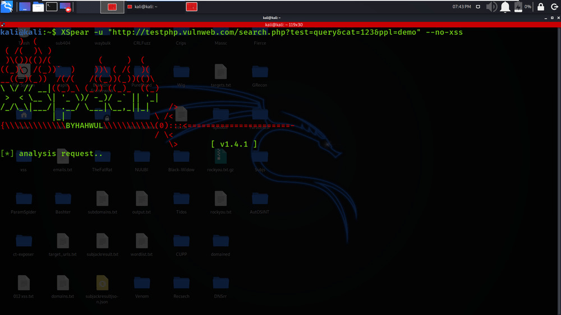Image resolution: width=561 pixels, height=315 pixels.
Task: Select ParamSpider folder on desktop behind terminal
Action: coord(24,203)
